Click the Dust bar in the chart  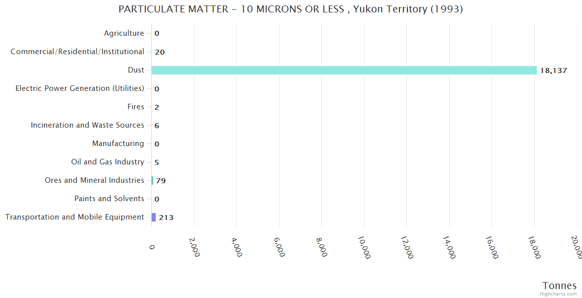click(x=343, y=71)
